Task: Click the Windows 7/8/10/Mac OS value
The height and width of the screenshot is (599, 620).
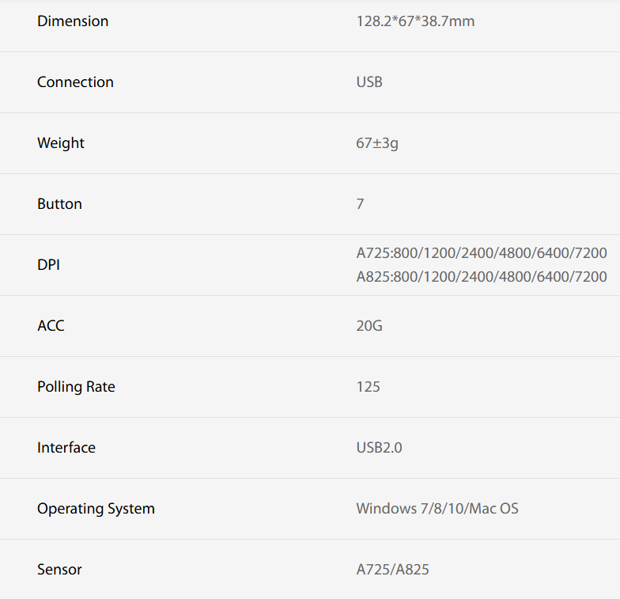Action: (x=437, y=509)
